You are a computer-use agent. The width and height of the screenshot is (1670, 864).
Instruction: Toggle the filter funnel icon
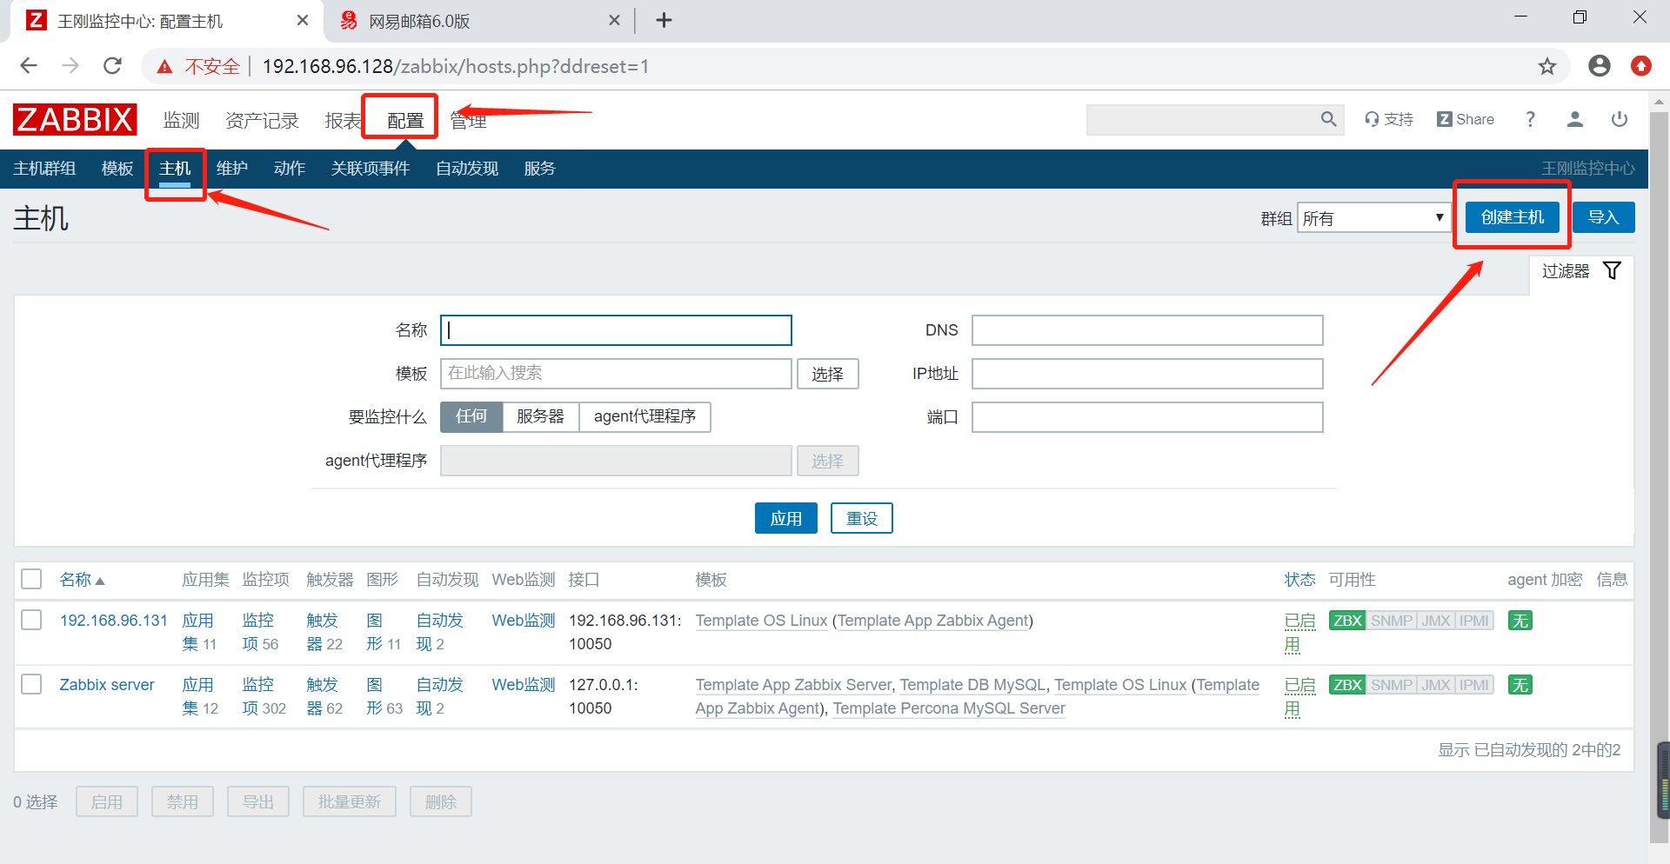tap(1612, 270)
